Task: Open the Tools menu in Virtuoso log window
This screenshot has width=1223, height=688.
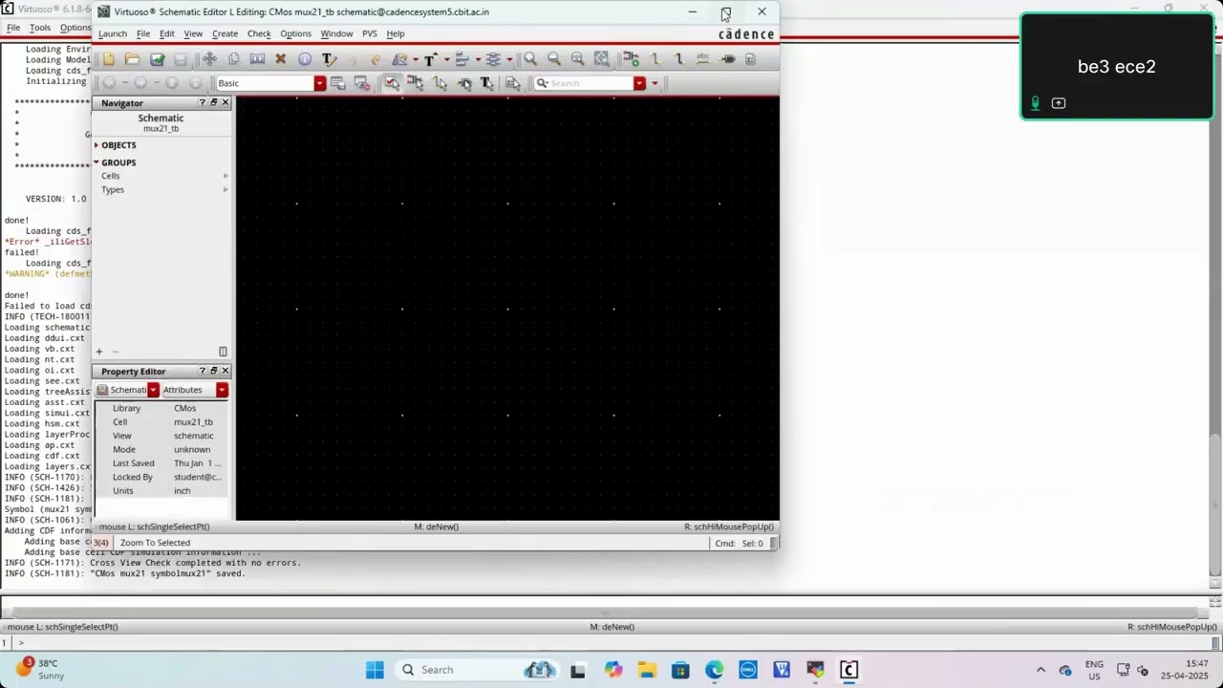Action: tap(39, 28)
